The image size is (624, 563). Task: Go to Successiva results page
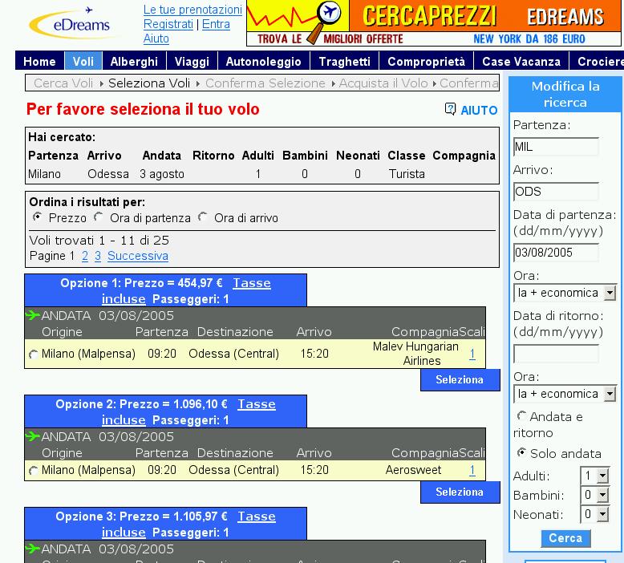138,256
